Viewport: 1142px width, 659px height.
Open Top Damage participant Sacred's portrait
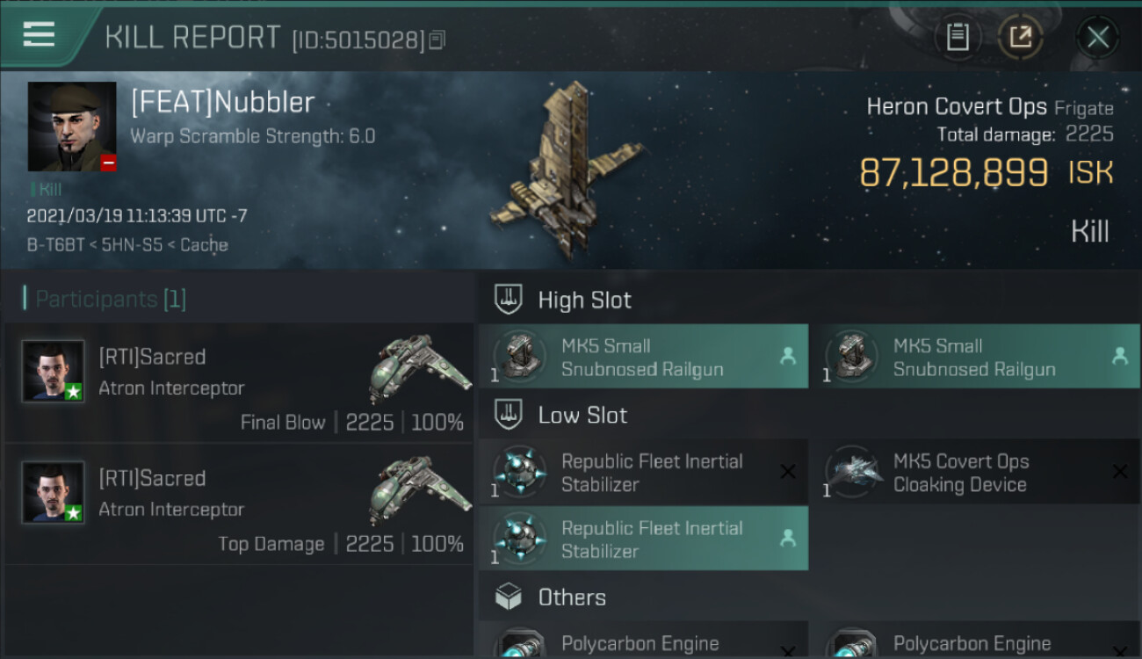pyautogui.click(x=53, y=492)
